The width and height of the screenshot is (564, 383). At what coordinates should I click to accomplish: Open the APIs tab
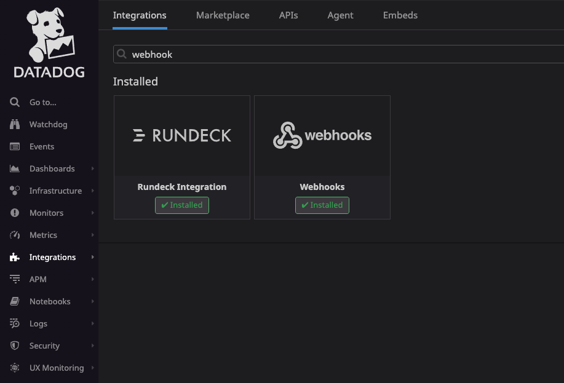coord(288,15)
